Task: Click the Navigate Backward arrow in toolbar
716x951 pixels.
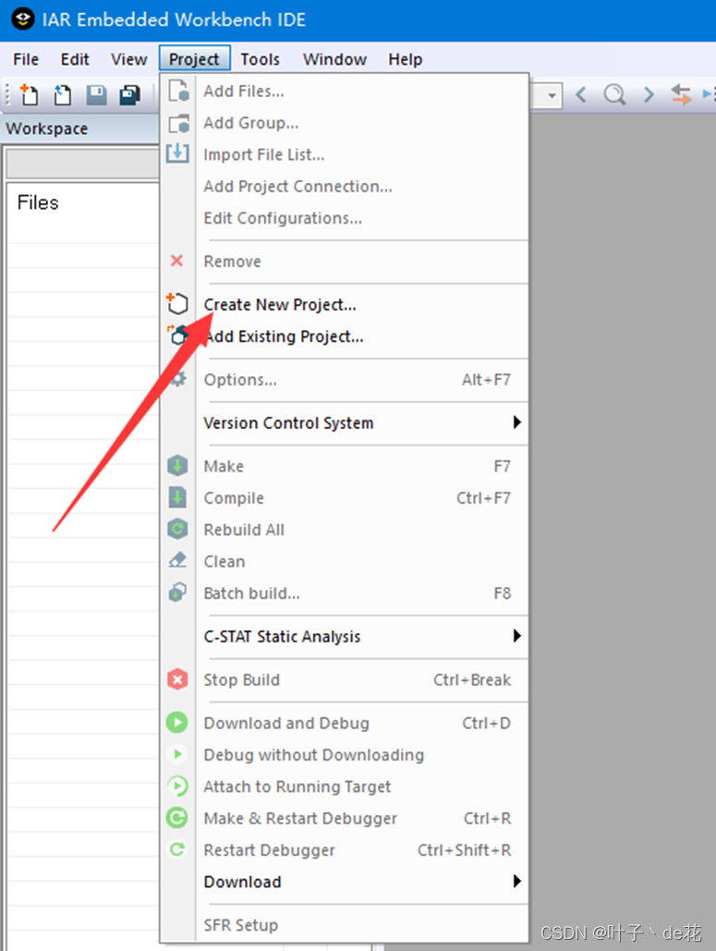Action: [x=581, y=94]
